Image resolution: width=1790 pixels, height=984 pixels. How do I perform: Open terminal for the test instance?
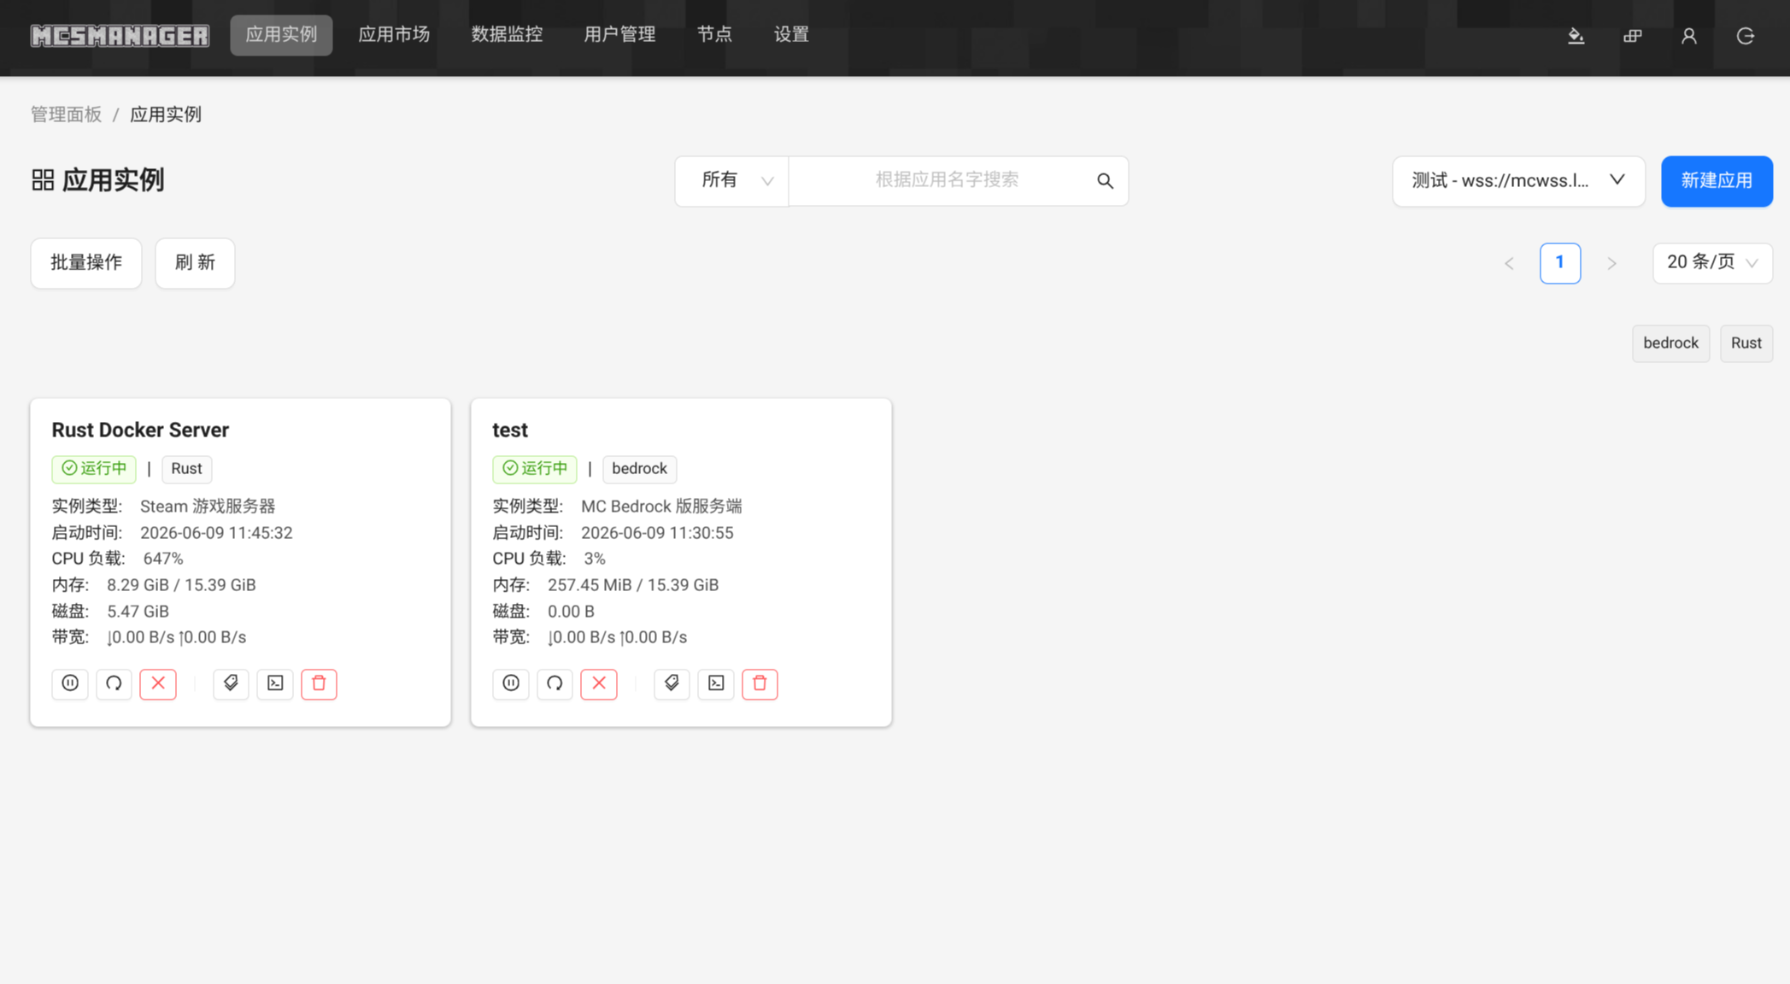point(716,683)
